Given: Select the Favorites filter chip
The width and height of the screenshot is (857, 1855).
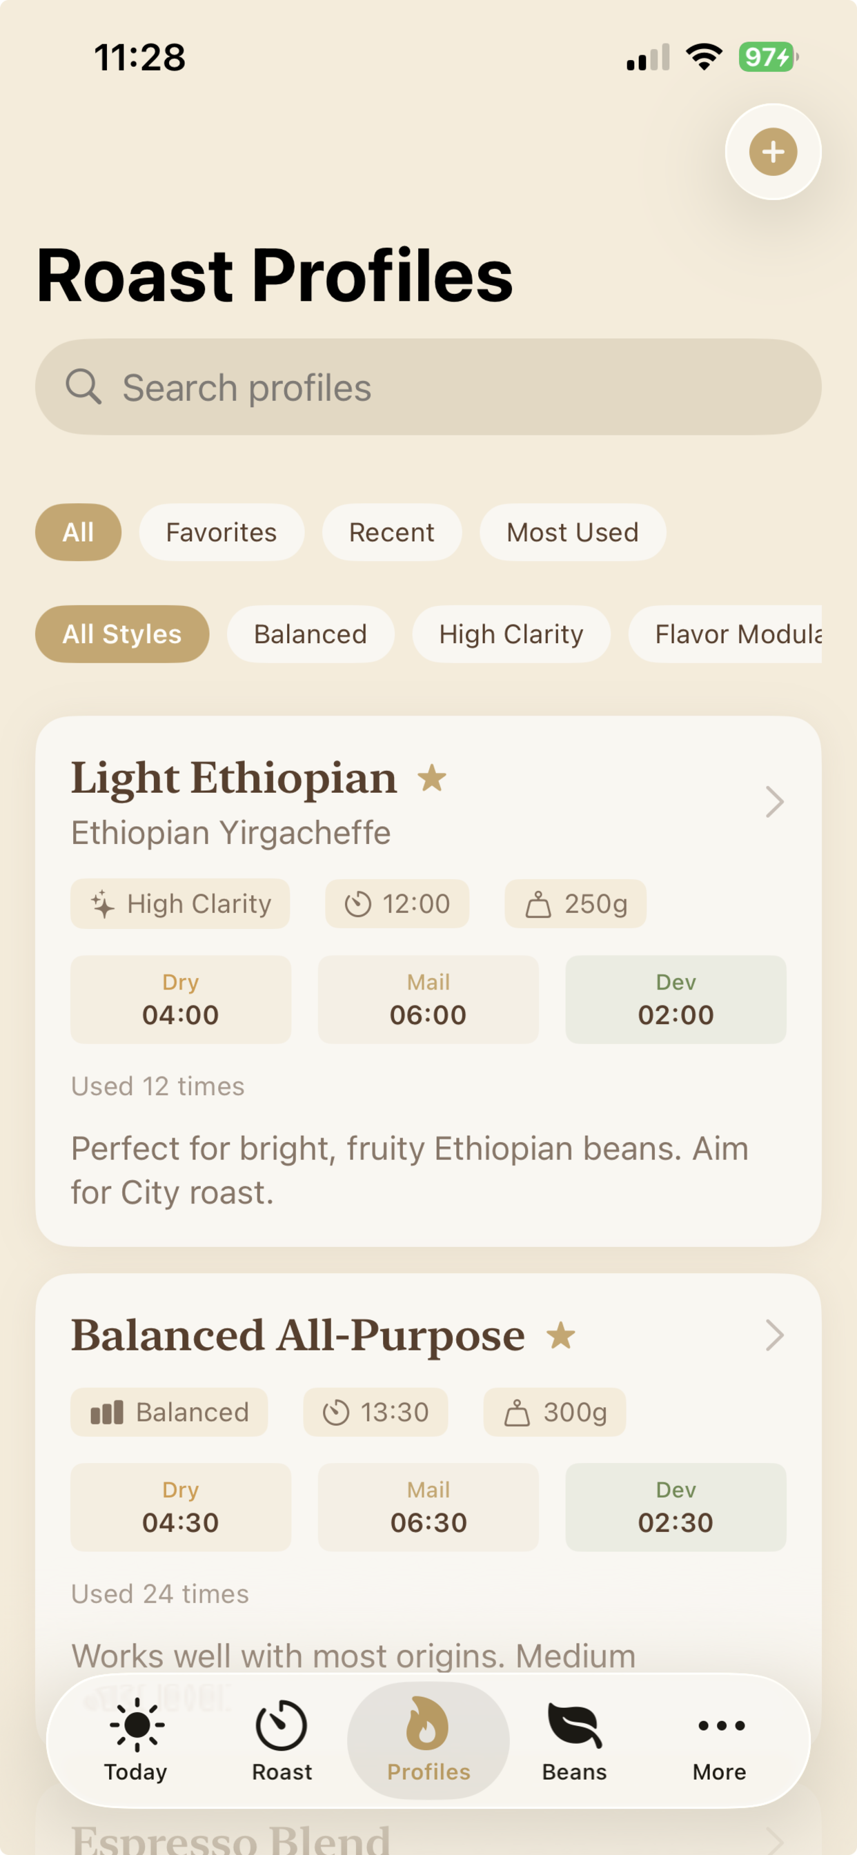Looking at the screenshot, I should coord(221,532).
